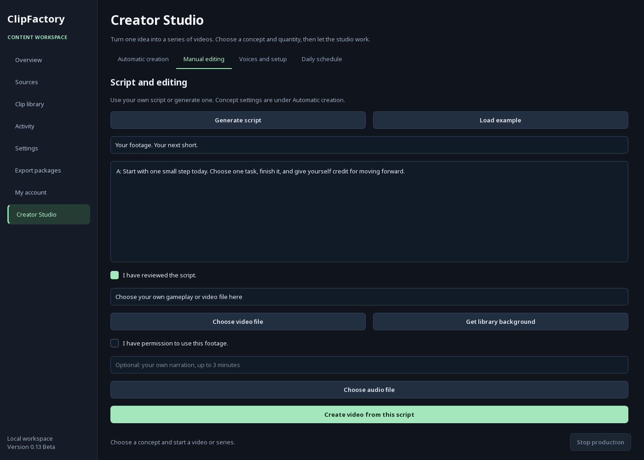This screenshot has width=644, height=460.
Task: Open the Clip library page
Action: tap(49, 104)
